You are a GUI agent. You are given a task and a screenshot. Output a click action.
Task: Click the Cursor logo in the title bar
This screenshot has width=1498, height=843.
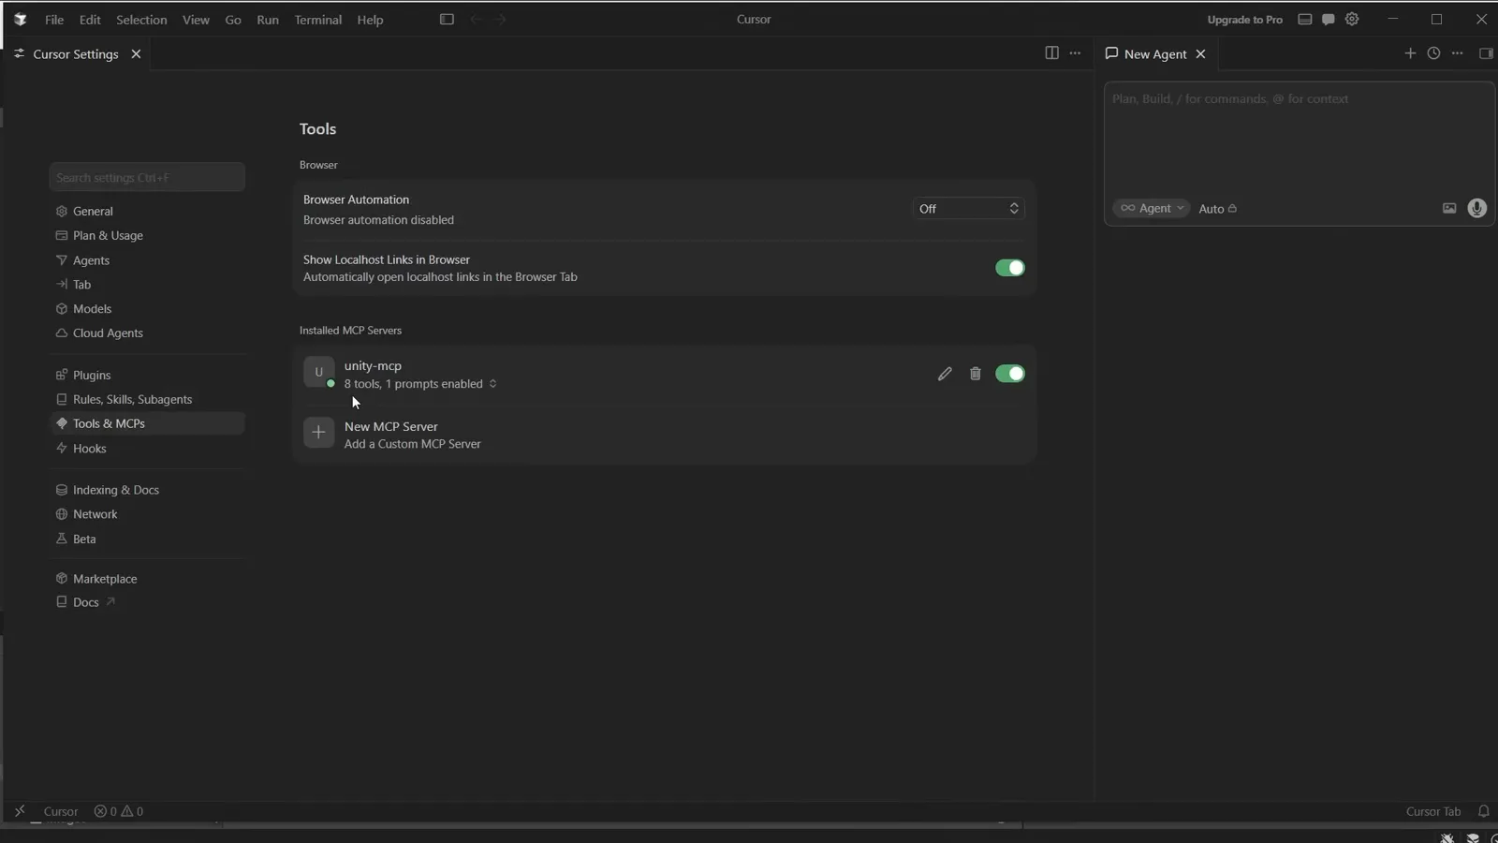coord(20,20)
